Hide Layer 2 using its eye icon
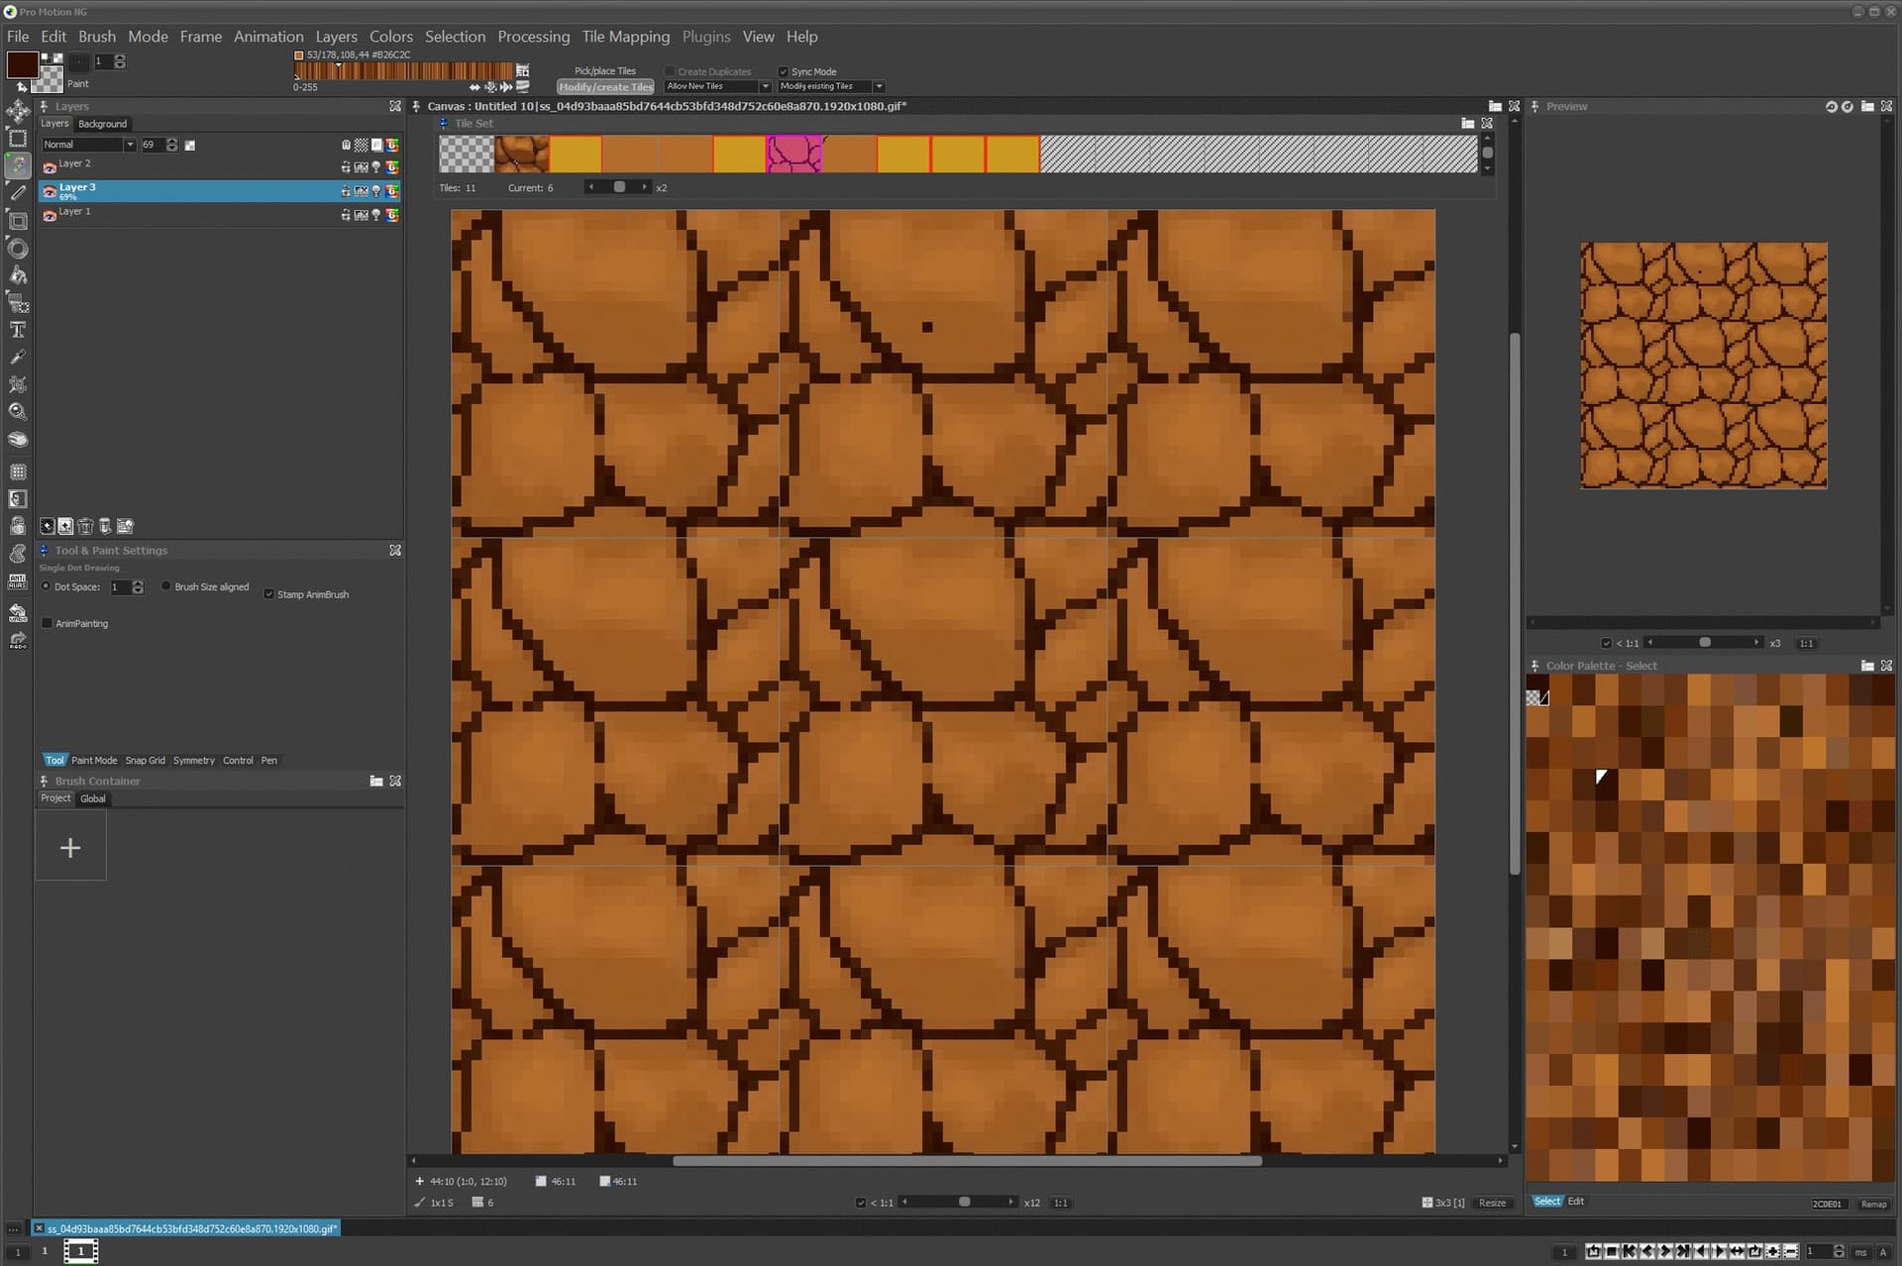Image resolution: width=1902 pixels, height=1266 pixels. tap(50, 167)
